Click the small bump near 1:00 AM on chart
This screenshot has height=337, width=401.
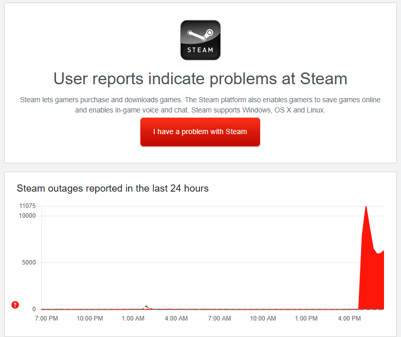[147, 307]
